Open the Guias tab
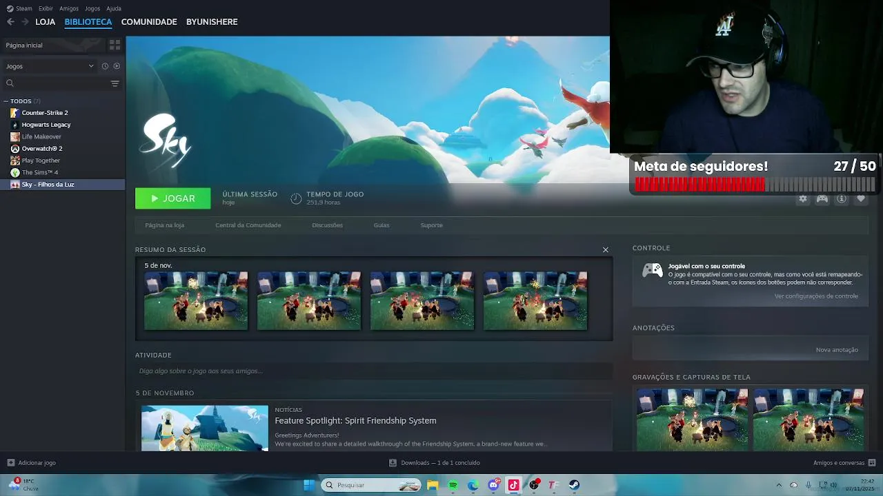Viewport: 883px width, 496px height. pos(381,225)
